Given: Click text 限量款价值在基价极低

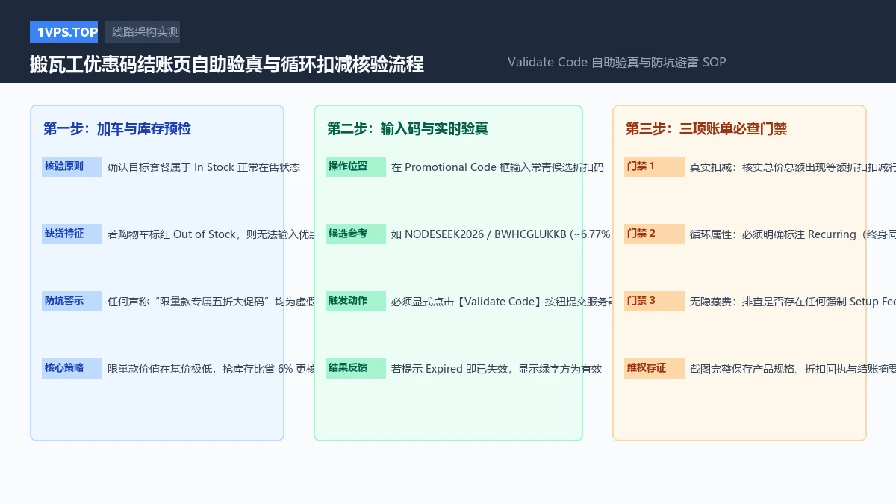Looking at the screenshot, I should (x=211, y=369).
